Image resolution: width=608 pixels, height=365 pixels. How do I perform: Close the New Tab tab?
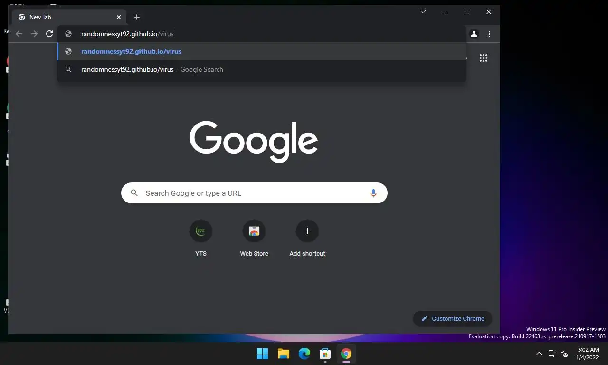pyautogui.click(x=119, y=17)
